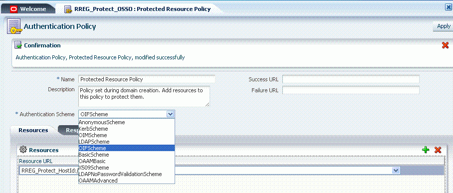Add a resource with green plus icon
Viewport: 453px width, 193px height.
[426, 150]
